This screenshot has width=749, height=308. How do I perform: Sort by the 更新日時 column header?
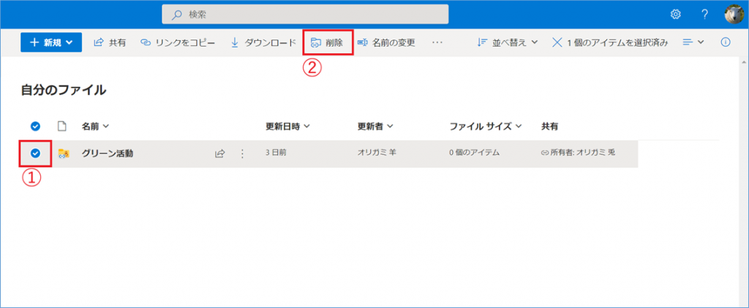tap(288, 127)
